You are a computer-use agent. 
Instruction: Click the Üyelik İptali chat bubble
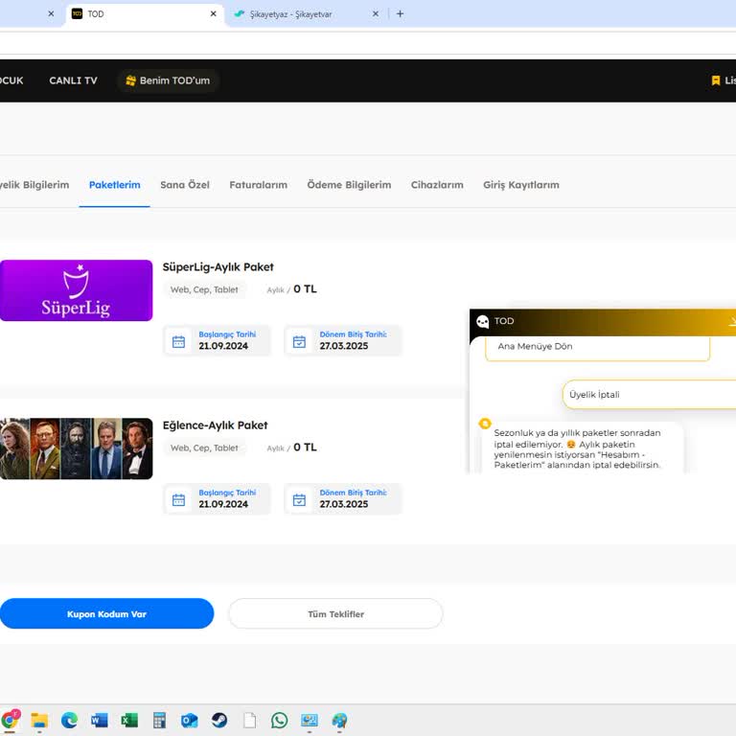649,395
